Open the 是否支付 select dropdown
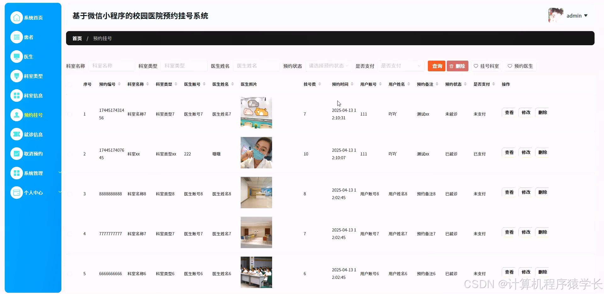Screen dimensions: 604x294 [401, 66]
